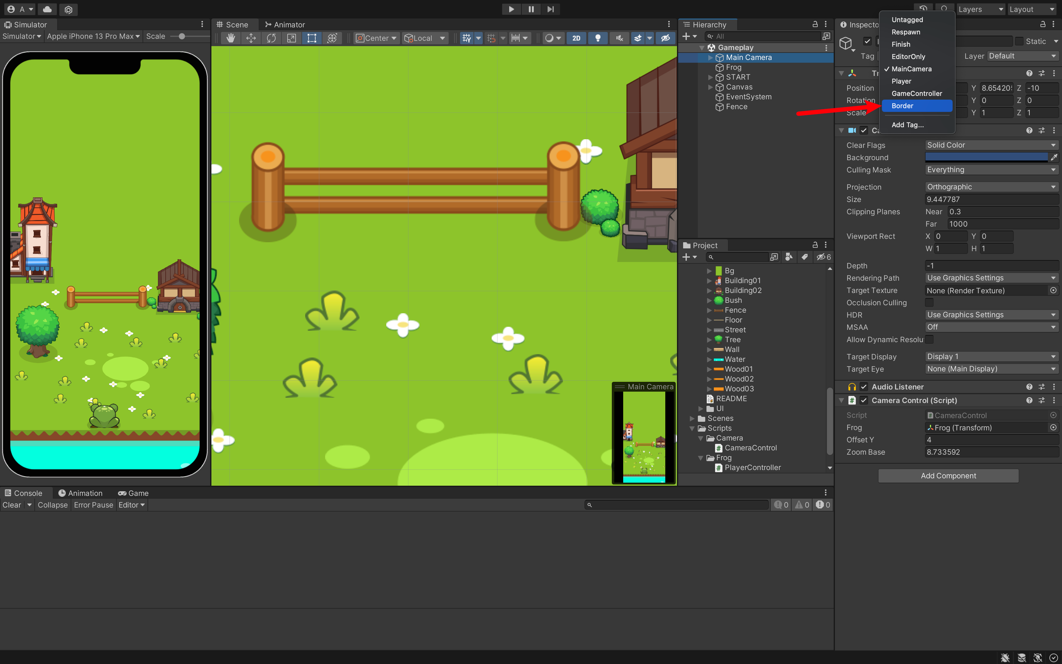
Task: Expand the Canvas object in Hierarchy
Action: [x=710, y=87]
